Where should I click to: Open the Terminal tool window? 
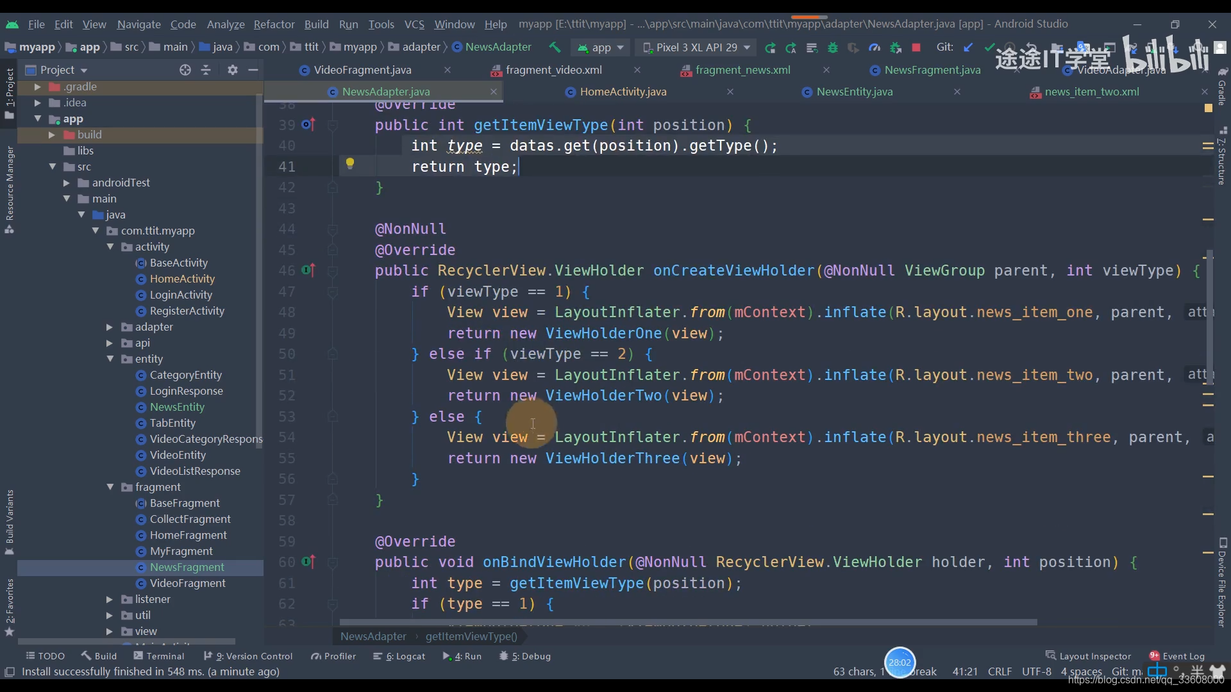(158, 656)
